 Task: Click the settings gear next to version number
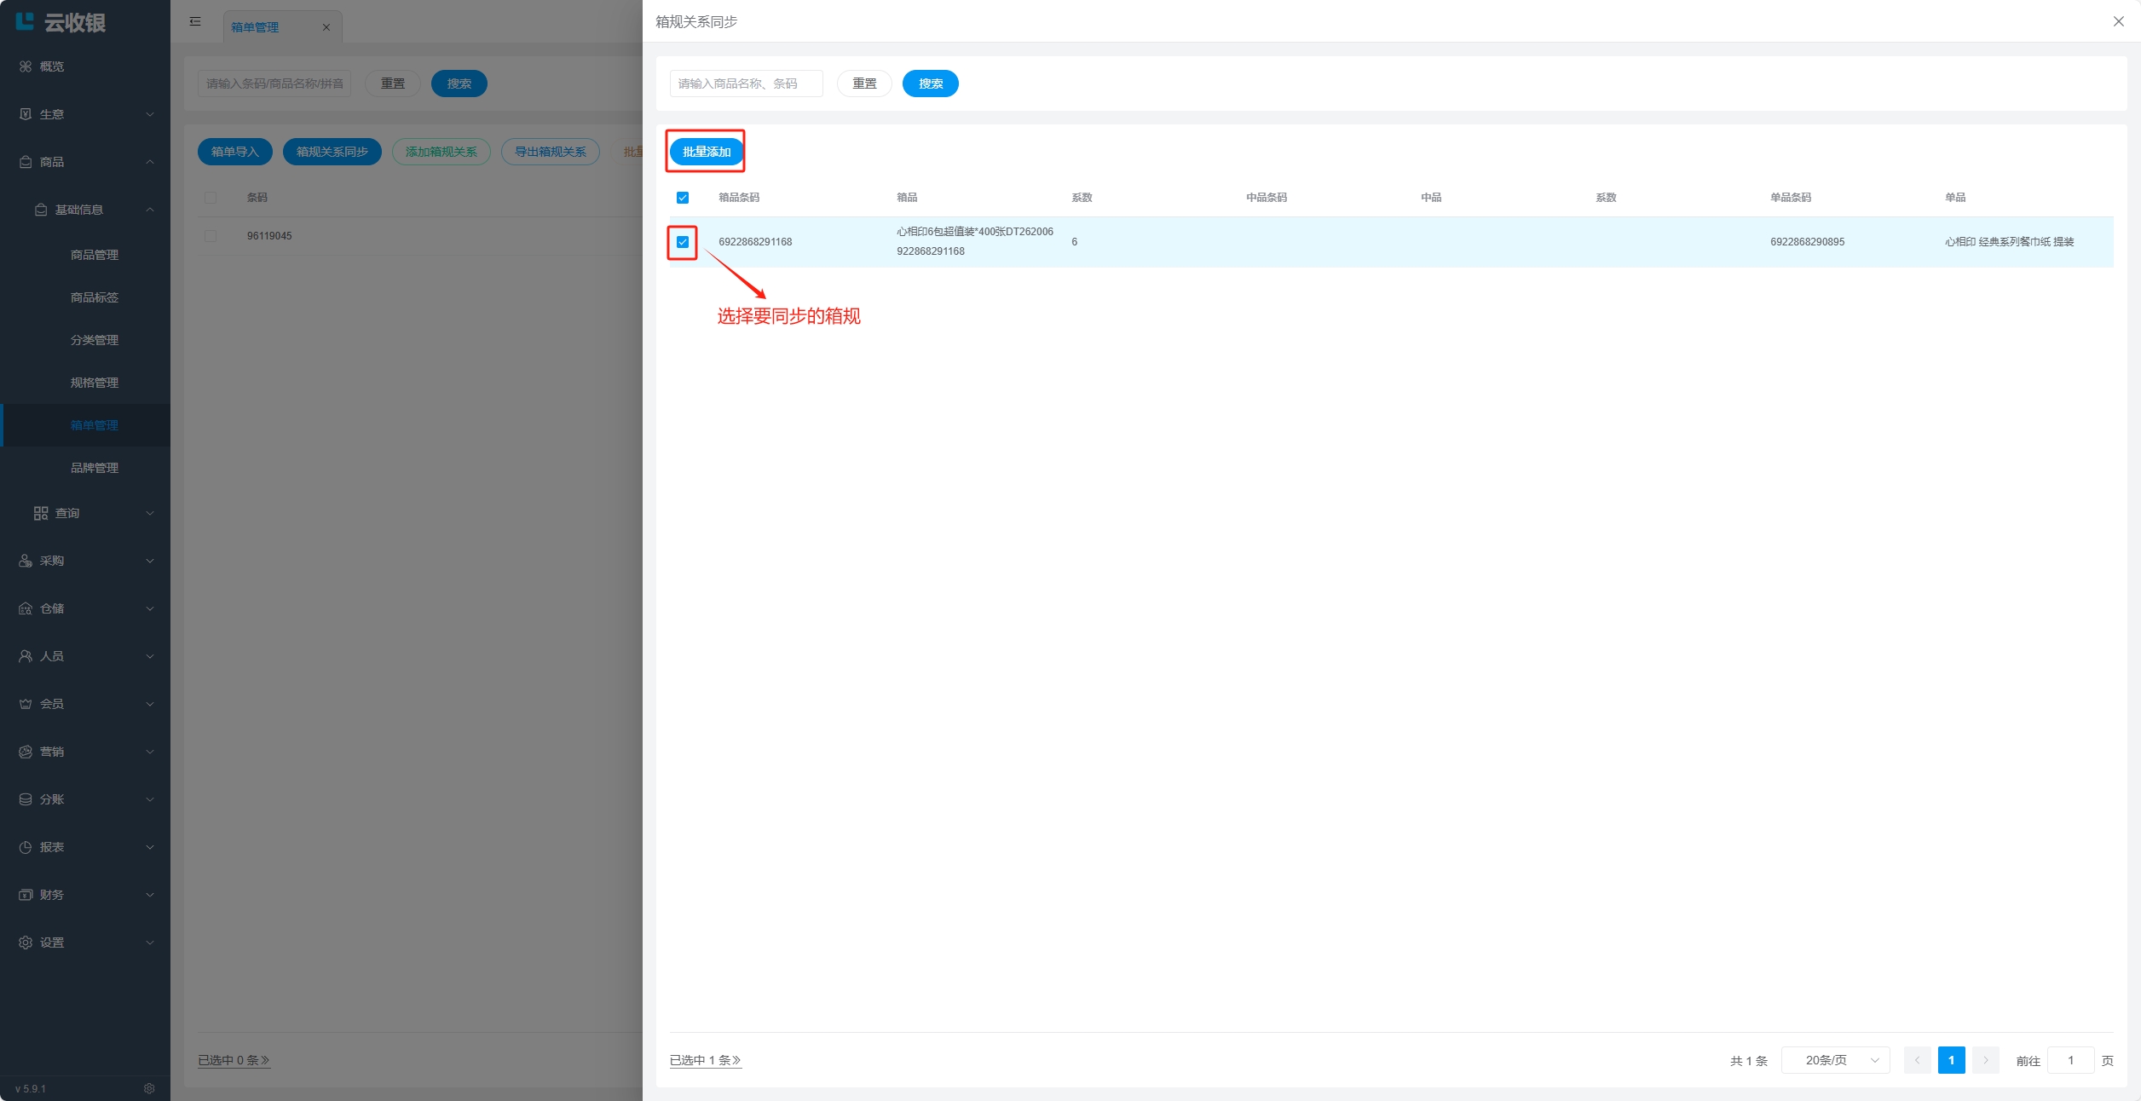149,1088
